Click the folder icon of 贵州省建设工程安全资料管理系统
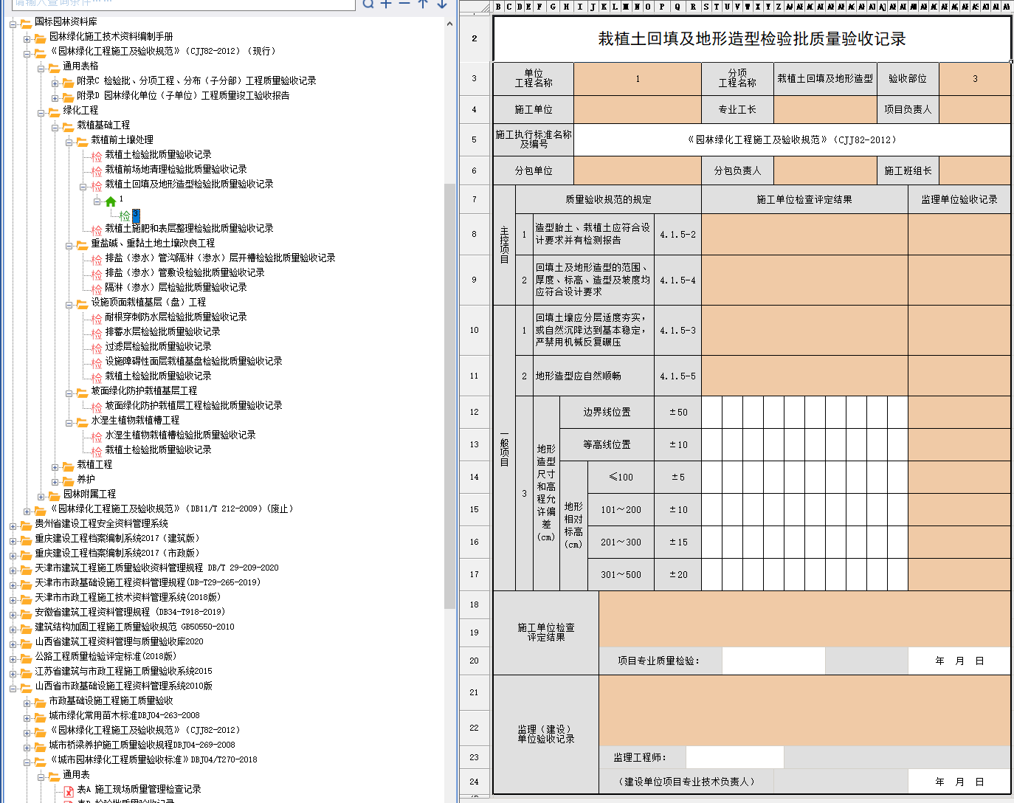1014x803 pixels. pos(26,525)
